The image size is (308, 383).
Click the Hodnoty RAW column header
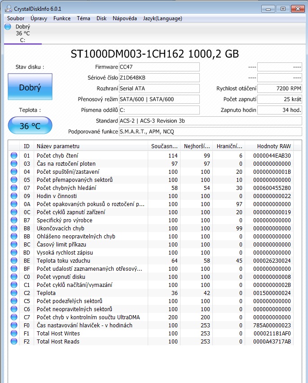point(270,146)
